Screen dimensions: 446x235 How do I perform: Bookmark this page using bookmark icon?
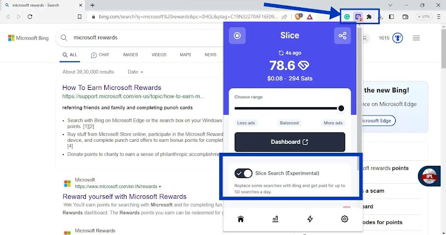tap(79, 17)
